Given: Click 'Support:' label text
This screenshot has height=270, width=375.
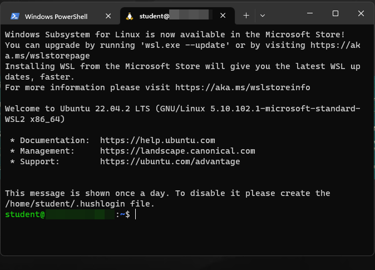Looking at the screenshot, I should (x=40, y=161).
